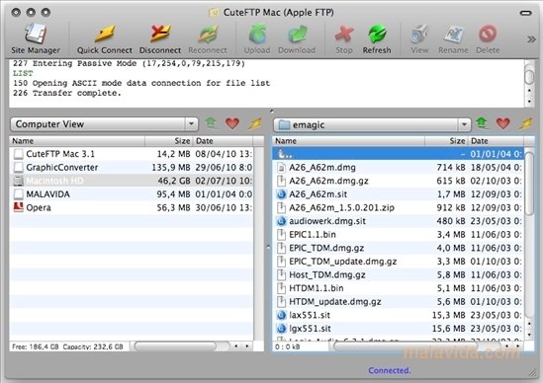Stop the current transfer

(344, 38)
